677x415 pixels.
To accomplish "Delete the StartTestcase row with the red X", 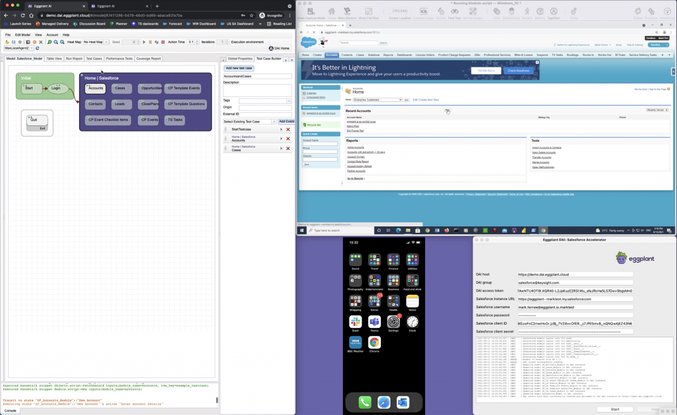I will (x=288, y=129).
